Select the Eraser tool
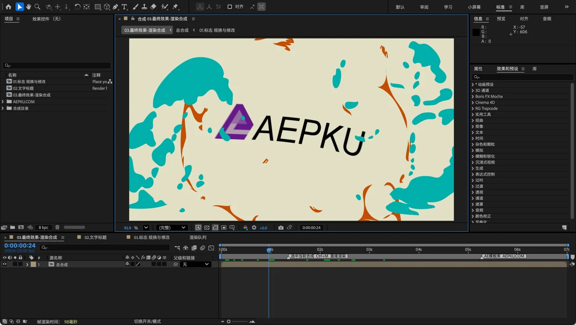The width and height of the screenshot is (576, 325). pyautogui.click(x=153, y=7)
